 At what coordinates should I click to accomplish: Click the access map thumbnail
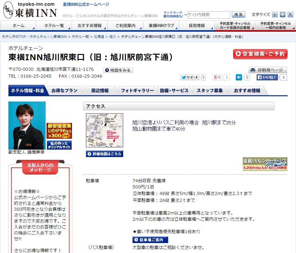click(x=104, y=130)
